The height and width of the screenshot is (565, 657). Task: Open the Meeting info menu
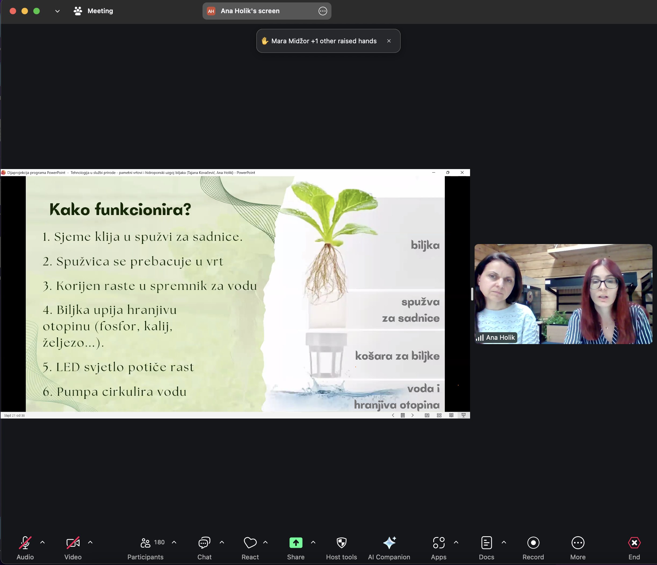(94, 11)
